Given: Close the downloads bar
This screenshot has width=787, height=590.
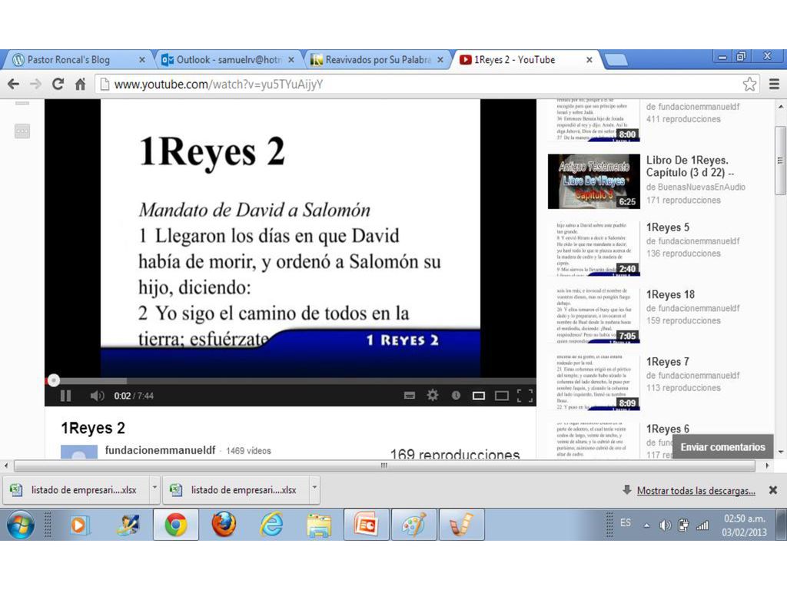Looking at the screenshot, I should 773,490.
